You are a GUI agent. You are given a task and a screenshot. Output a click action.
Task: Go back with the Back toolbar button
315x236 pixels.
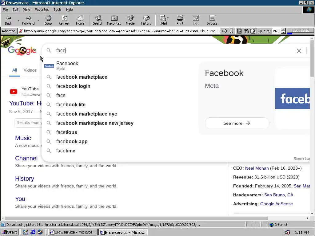tap(8, 20)
